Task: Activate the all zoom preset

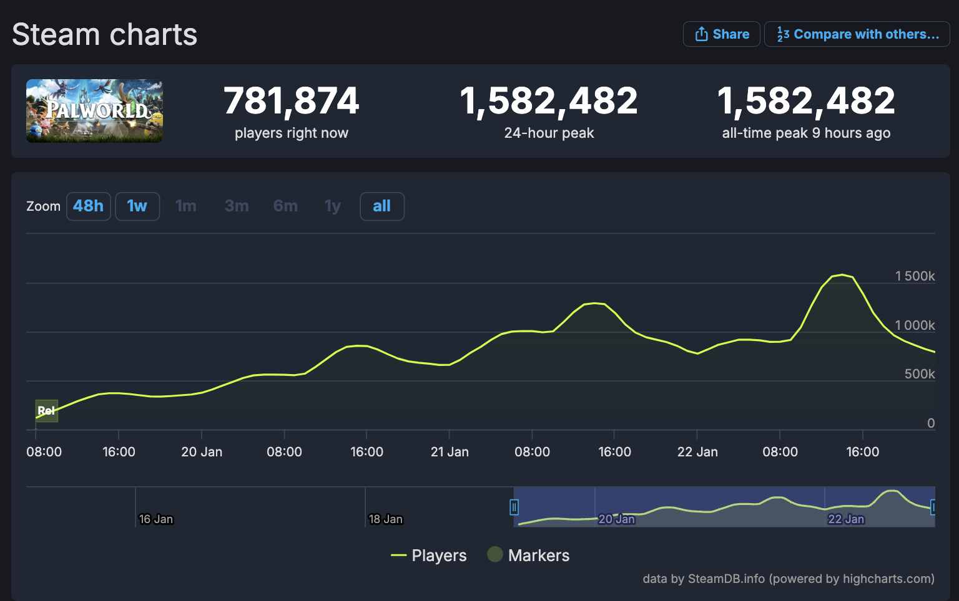Action: (381, 206)
